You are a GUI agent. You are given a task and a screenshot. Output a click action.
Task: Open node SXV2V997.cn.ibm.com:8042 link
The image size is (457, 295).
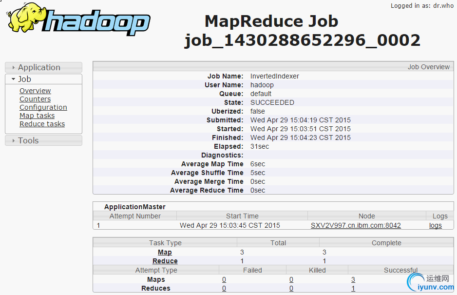(356, 225)
